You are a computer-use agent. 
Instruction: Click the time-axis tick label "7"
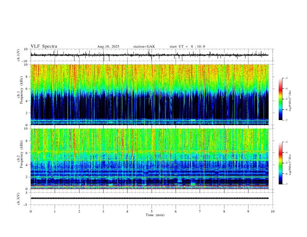point(200,211)
